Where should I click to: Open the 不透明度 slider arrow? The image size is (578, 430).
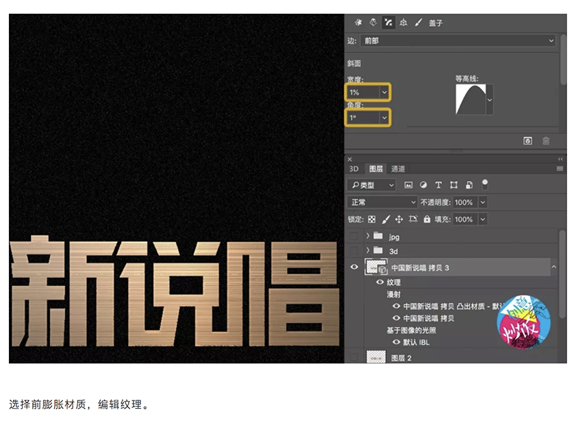point(483,202)
